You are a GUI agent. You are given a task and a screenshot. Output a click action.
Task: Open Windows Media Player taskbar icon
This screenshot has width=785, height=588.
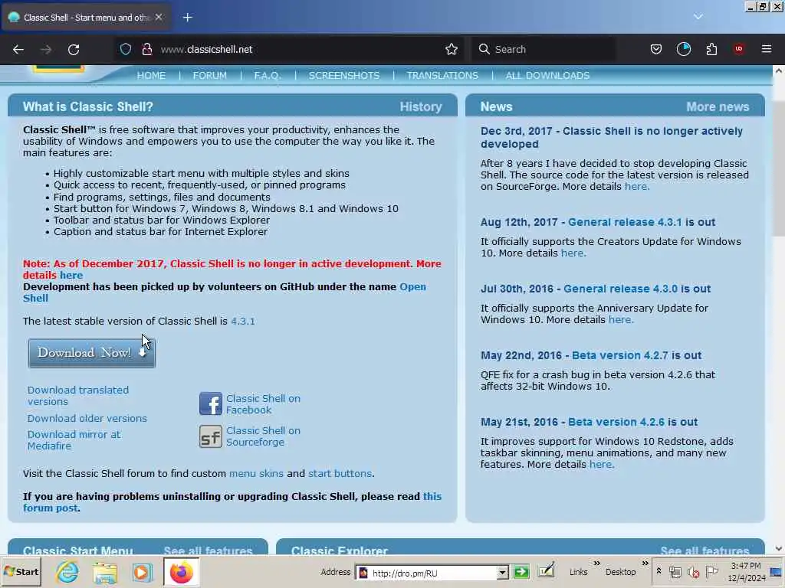coord(142,573)
